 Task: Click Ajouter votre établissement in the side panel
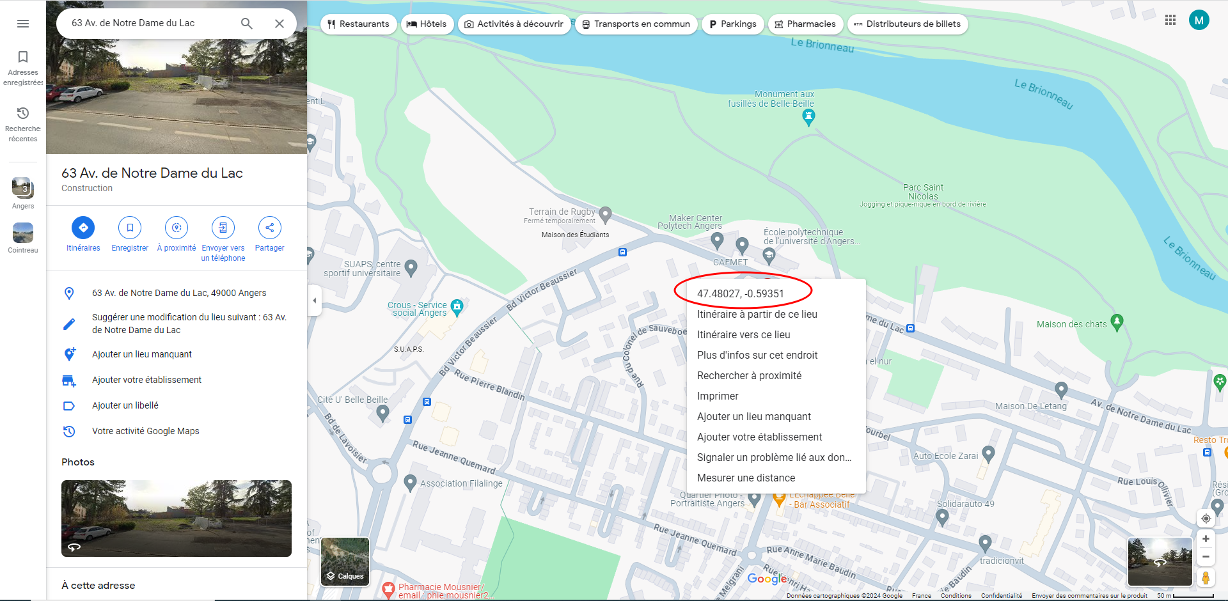pos(177,380)
